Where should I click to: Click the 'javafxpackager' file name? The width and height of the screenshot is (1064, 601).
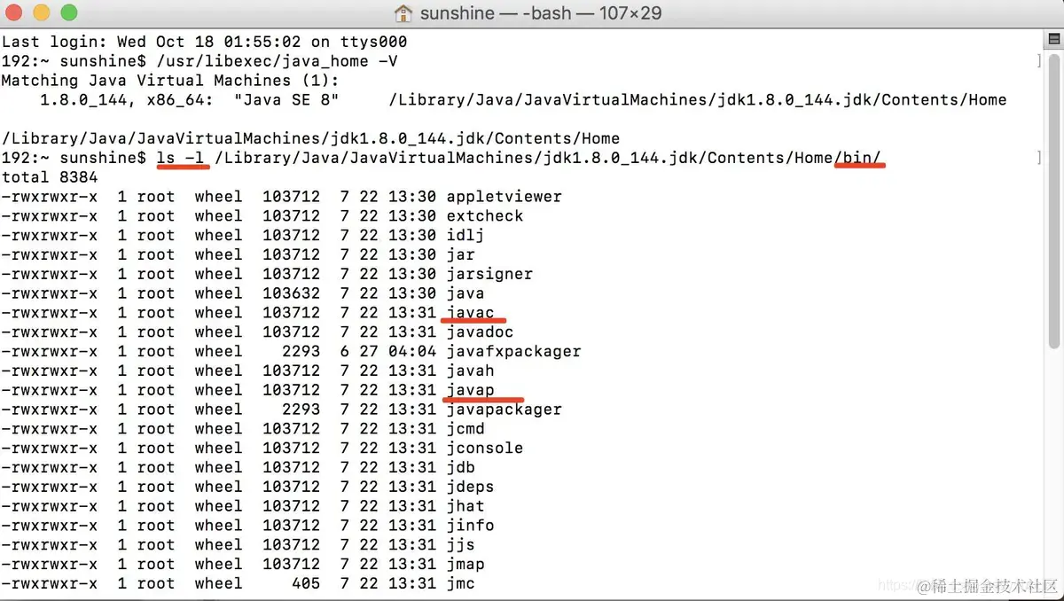coord(513,352)
